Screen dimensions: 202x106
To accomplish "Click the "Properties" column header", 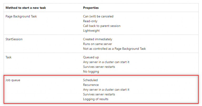I will click(x=91, y=8).
